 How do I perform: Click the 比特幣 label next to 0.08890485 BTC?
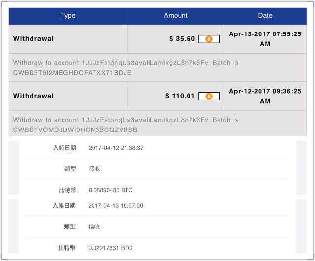coord(67,190)
